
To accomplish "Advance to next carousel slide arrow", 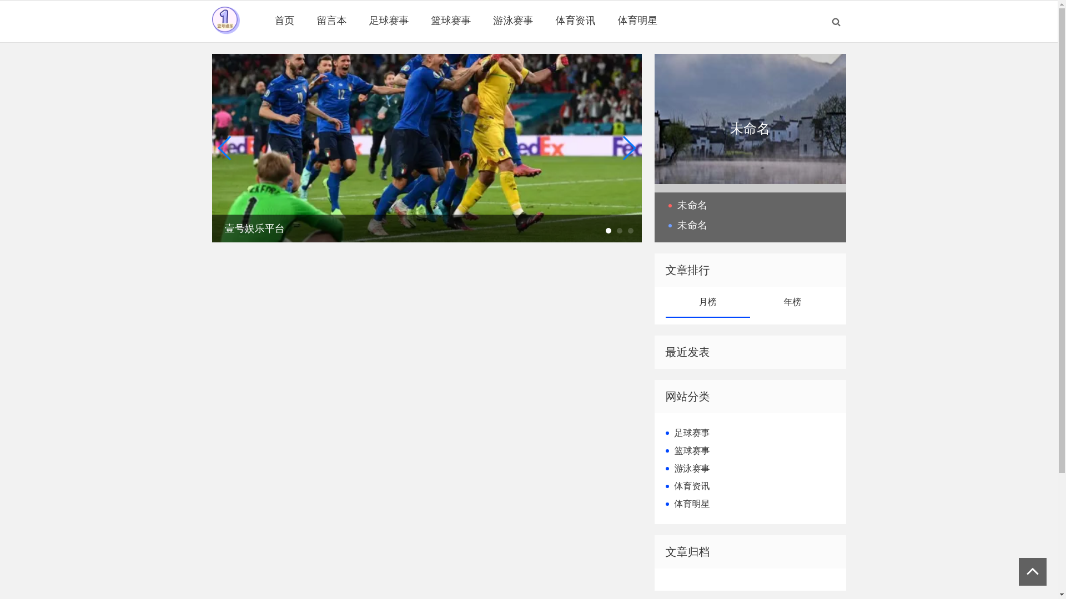I will pyautogui.click(x=629, y=148).
